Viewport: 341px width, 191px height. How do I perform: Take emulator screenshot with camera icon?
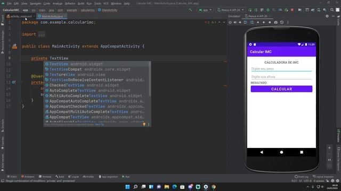[x=276, y=22]
